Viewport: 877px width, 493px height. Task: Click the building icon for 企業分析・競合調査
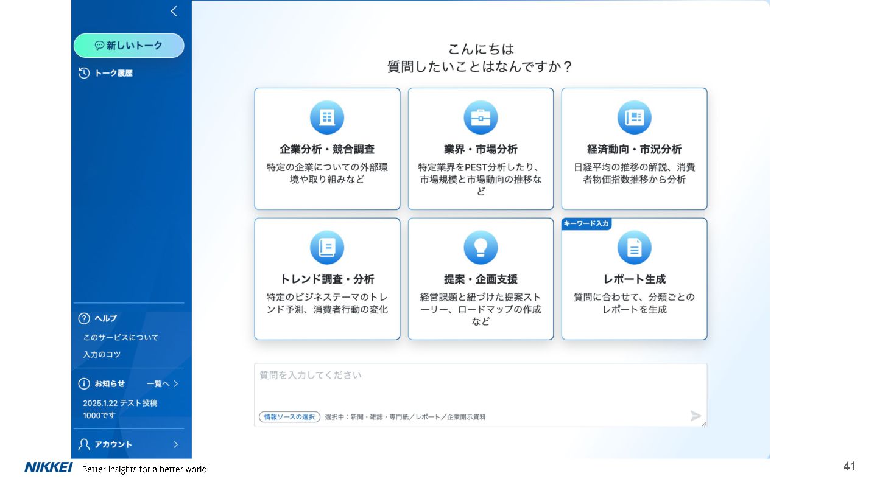point(327,117)
